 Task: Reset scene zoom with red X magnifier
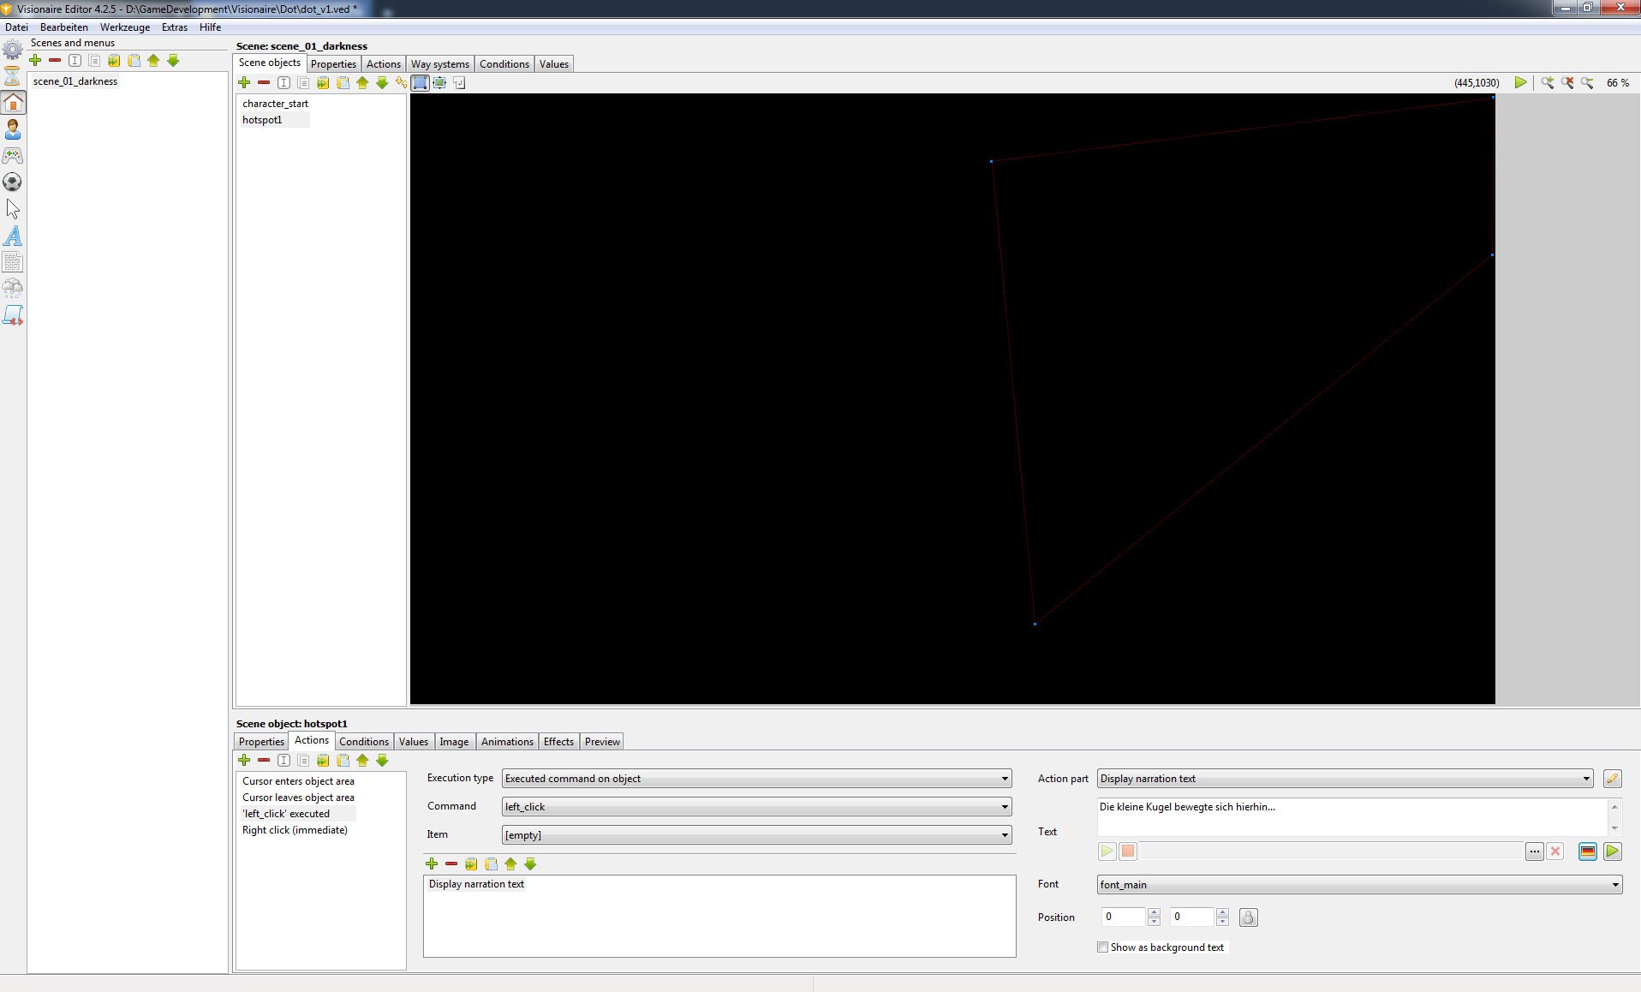[1567, 82]
